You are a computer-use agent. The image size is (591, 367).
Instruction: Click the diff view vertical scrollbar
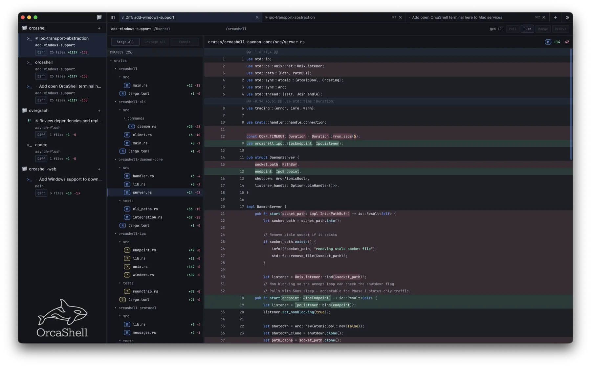[x=571, y=105]
